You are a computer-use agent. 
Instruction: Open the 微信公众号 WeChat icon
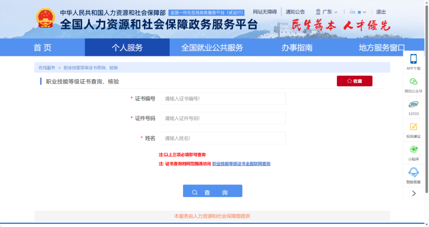413,82
